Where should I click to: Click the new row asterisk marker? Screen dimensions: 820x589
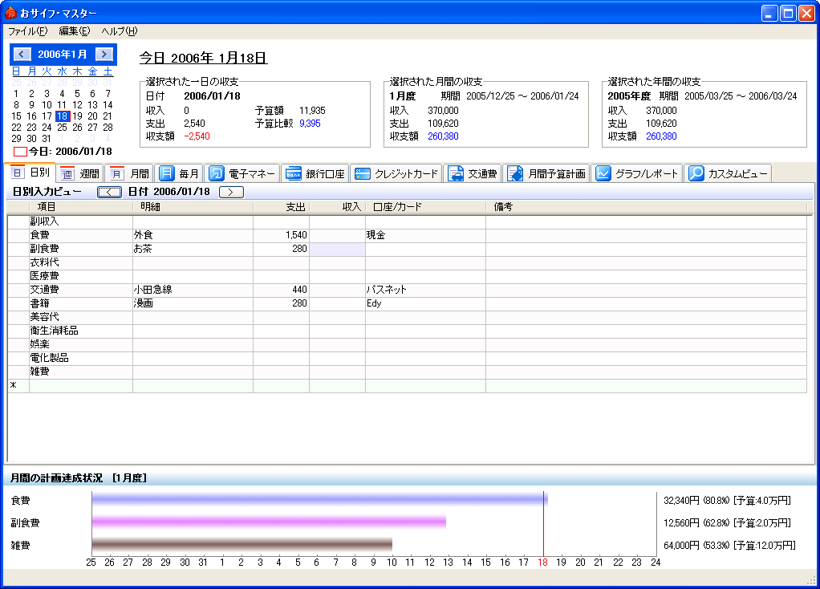tap(14, 385)
